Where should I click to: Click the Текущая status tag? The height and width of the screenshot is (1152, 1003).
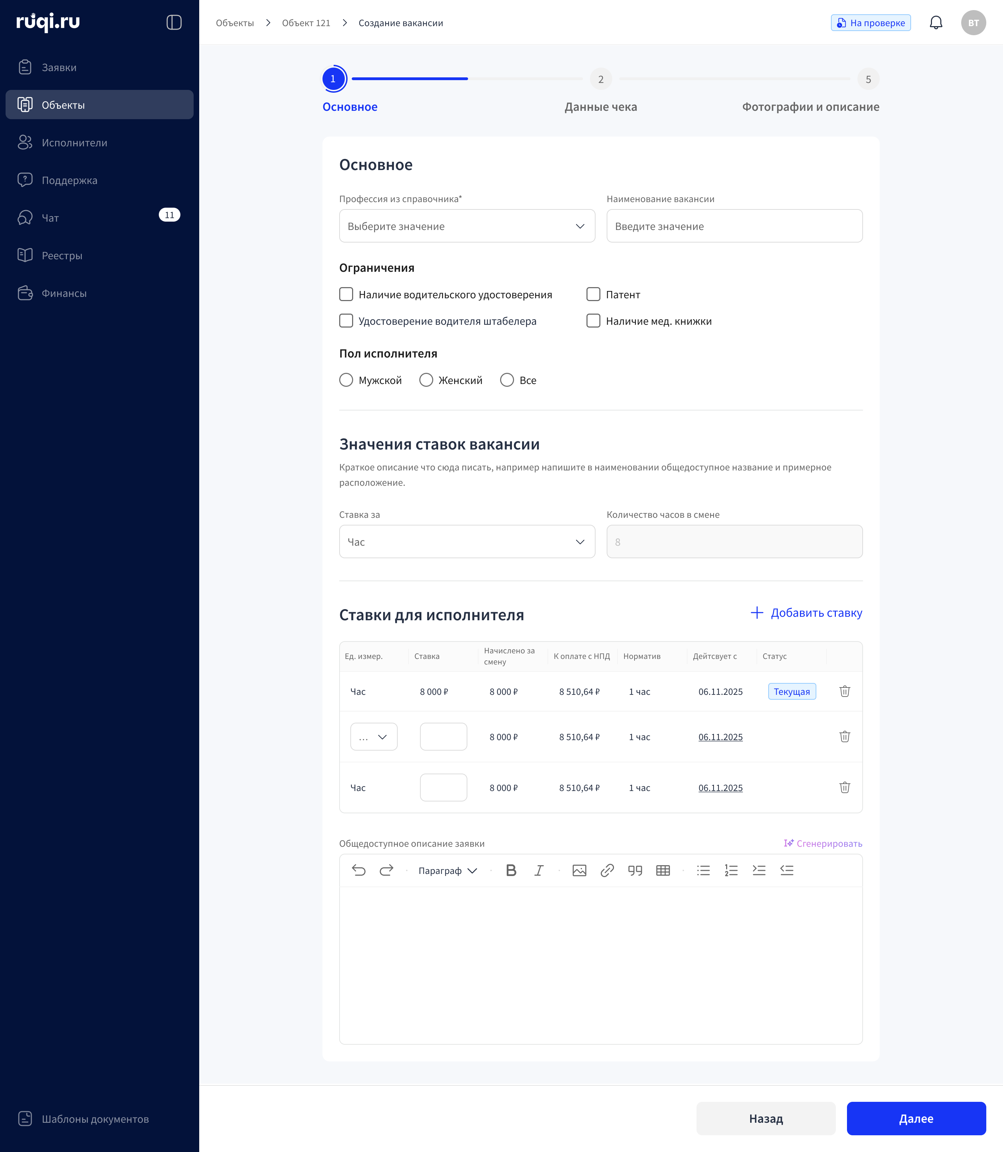791,691
